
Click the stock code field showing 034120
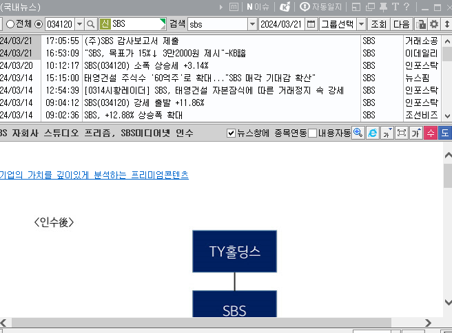point(60,24)
